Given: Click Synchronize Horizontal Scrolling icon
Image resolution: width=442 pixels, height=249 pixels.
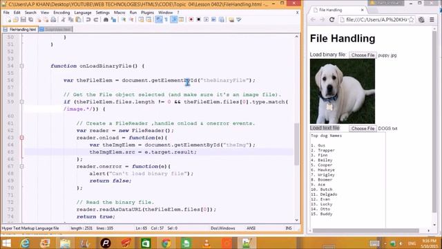Looking at the screenshot, I should [x=148, y=19].
